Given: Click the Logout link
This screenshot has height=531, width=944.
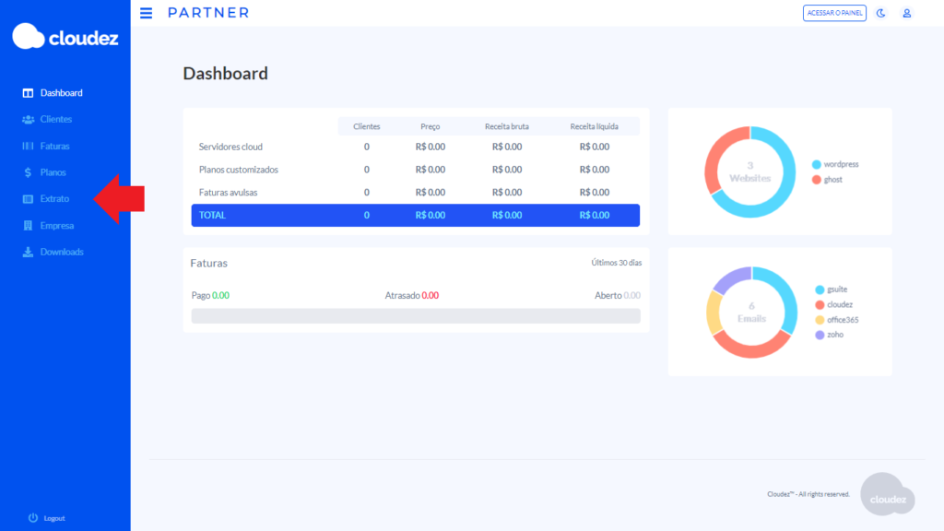Looking at the screenshot, I should click(54, 518).
